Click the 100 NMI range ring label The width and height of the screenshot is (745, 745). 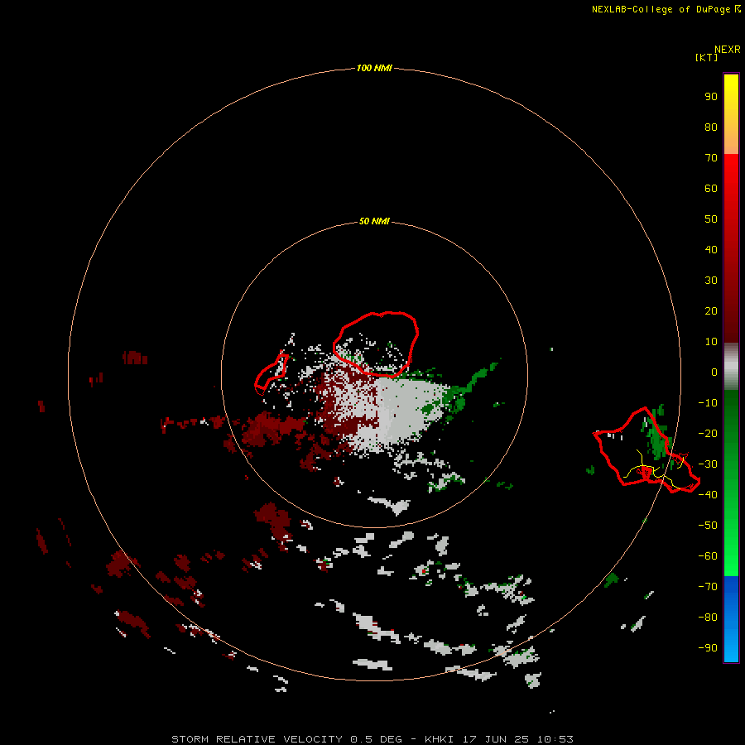click(374, 68)
